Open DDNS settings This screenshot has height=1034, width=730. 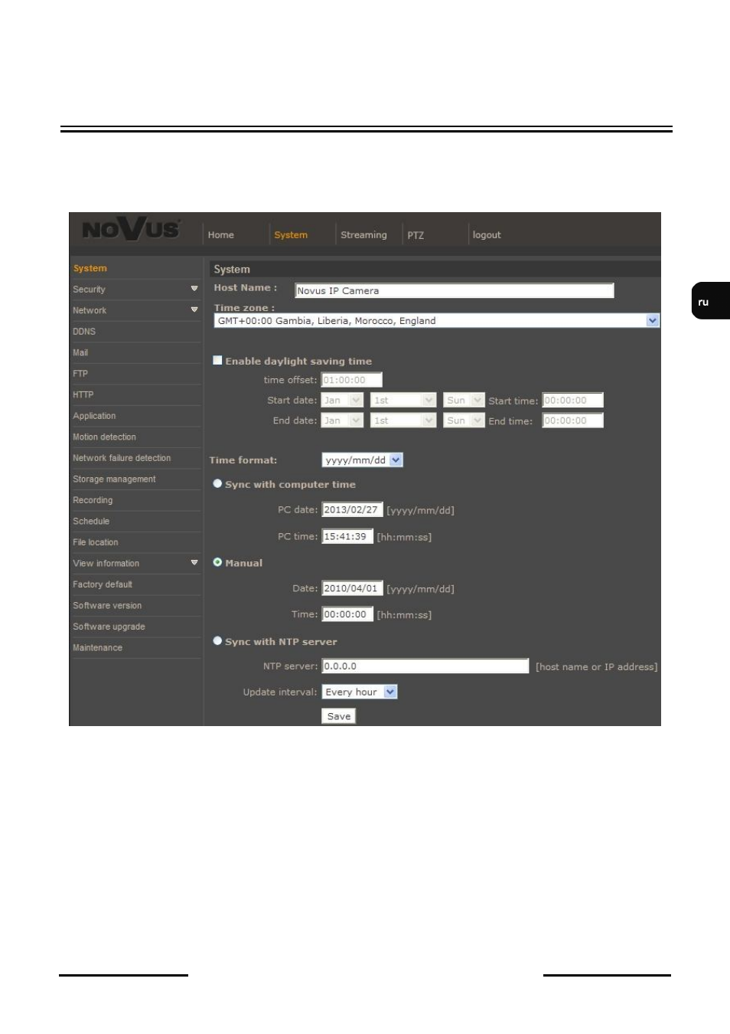84,332
